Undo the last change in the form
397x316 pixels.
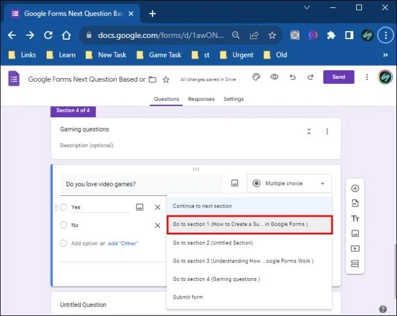point(293,77)
